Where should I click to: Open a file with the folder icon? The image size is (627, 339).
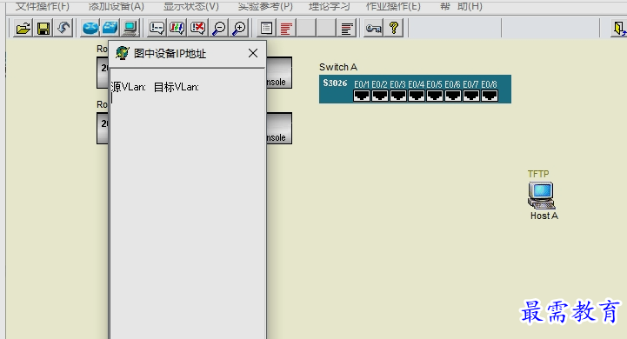(23, 29)
